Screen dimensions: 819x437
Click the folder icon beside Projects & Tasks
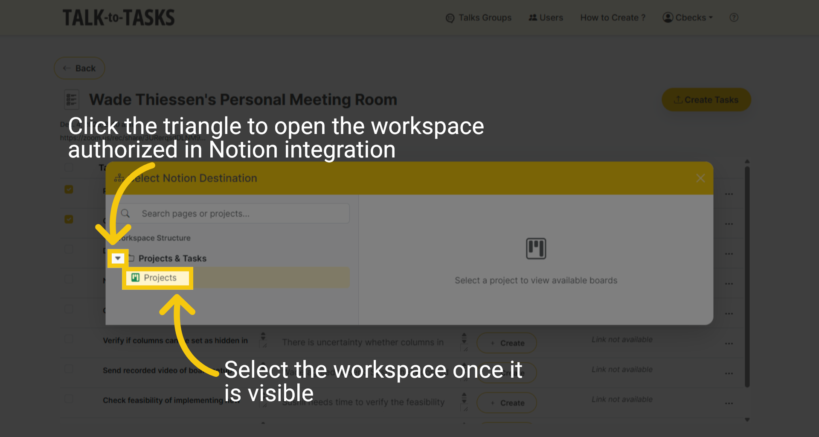131,258
